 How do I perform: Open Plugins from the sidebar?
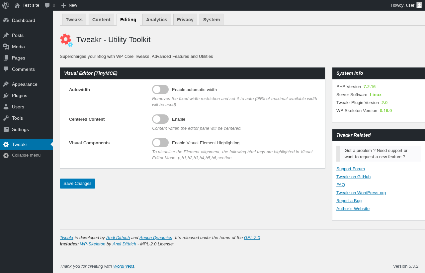point(19,95)
